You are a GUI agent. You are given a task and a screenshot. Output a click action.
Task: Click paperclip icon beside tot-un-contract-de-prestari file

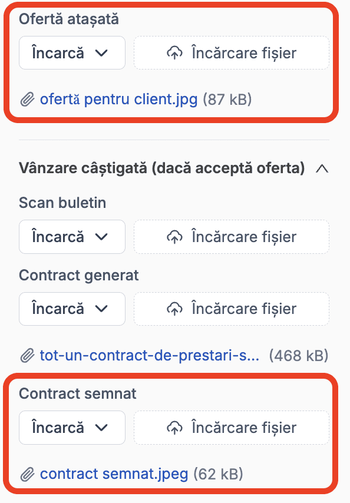pyautogui.click(x=28, y=356)
